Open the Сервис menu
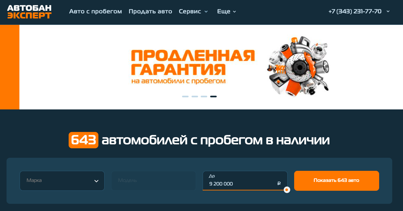Screen dimensions: 403x211 click(190, 11)
